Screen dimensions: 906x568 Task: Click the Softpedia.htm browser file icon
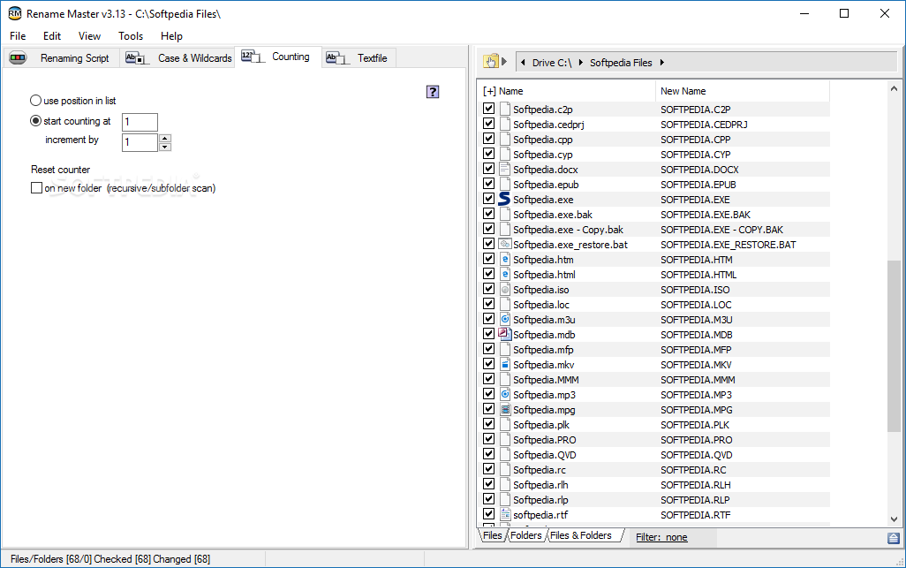pos(505,260)
